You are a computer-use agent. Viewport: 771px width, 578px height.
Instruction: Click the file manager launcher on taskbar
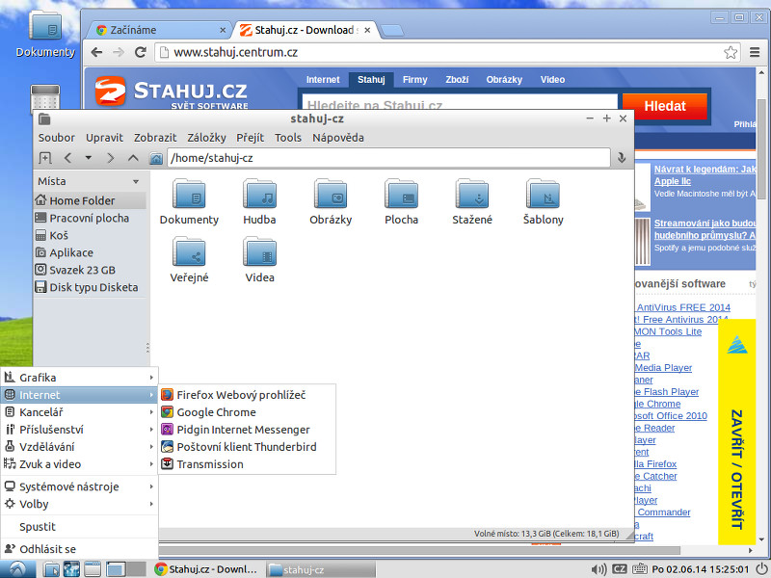click(x=51, y=569)
